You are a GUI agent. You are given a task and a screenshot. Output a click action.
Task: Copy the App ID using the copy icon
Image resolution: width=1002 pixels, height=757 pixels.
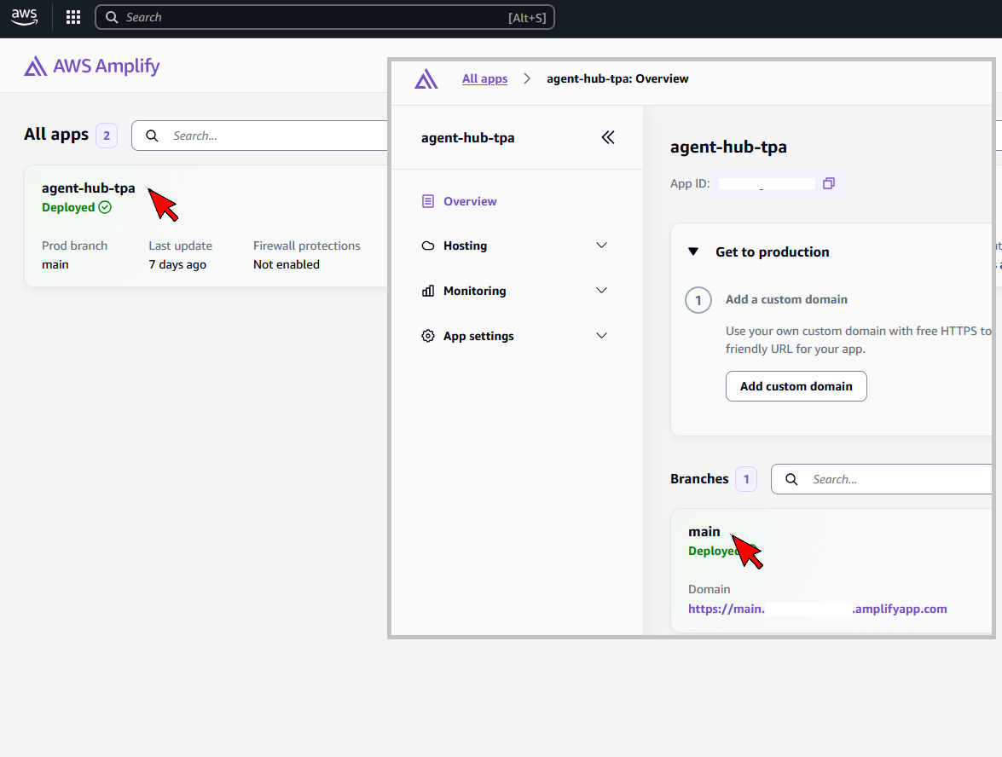(x=828, y=183)
